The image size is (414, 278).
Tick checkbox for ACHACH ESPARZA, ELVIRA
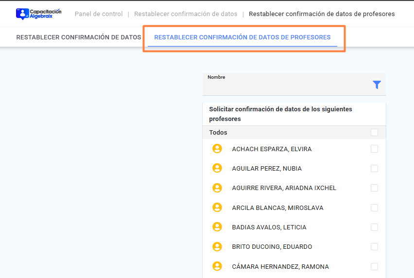point(374,149)
